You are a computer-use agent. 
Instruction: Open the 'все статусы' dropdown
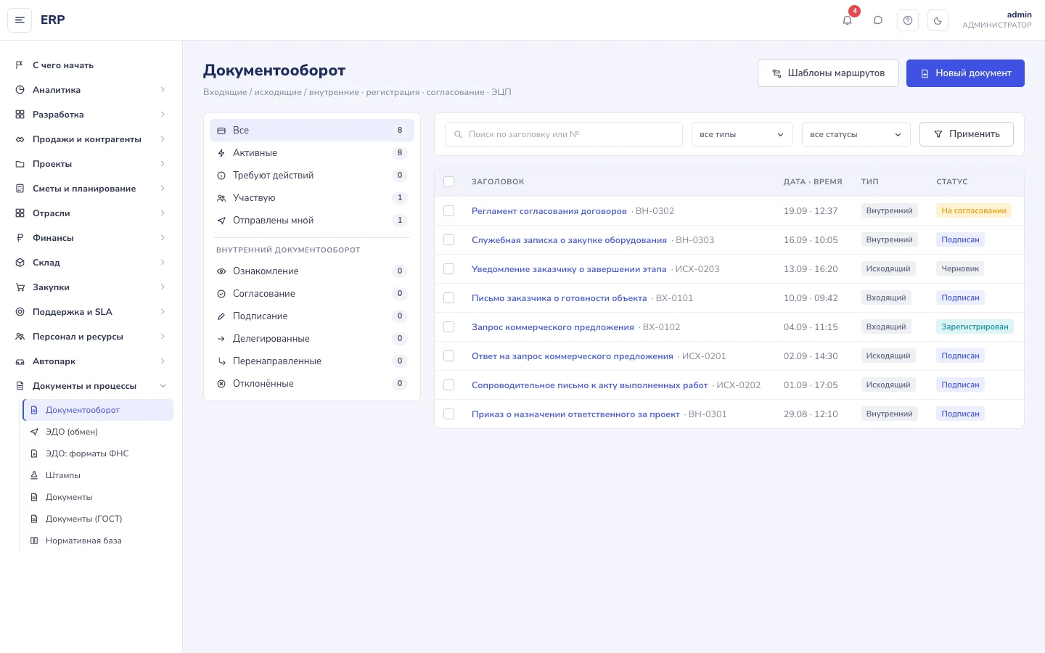pos(856,134)
